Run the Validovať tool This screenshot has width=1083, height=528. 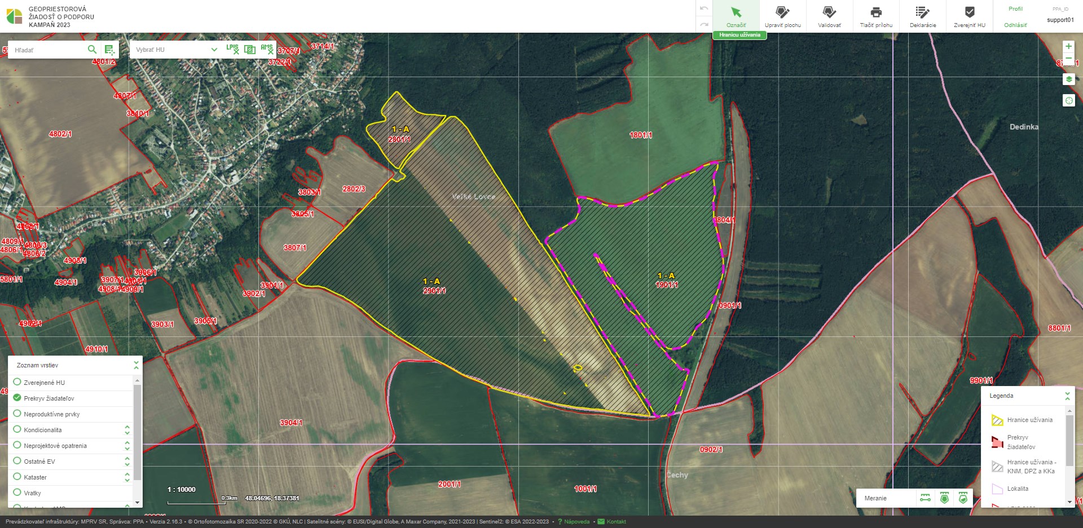(x=829, y=16)
